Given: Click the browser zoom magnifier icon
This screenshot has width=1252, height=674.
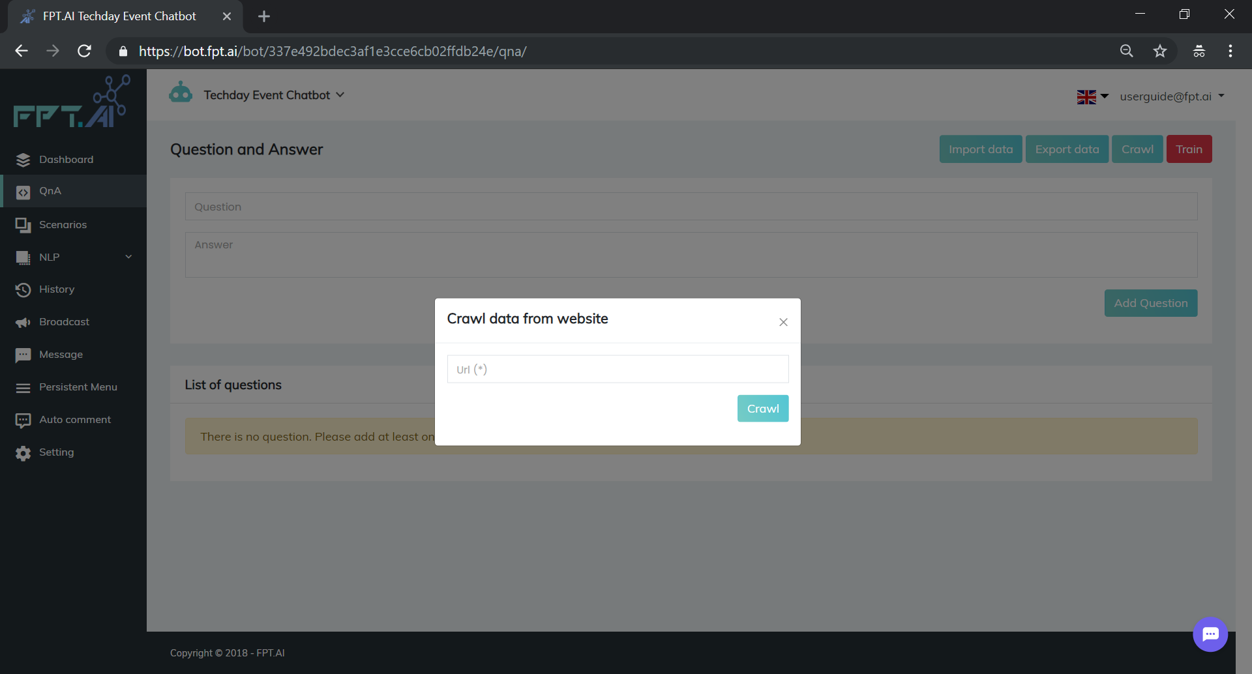Looking at the screenshot, I should pos(1126,51).
